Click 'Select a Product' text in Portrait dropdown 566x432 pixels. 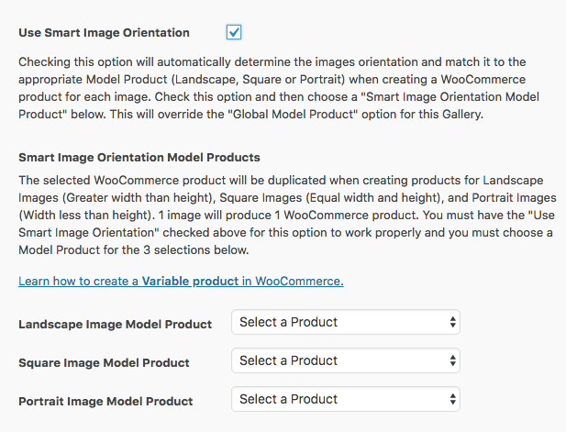tap(288, 399)
